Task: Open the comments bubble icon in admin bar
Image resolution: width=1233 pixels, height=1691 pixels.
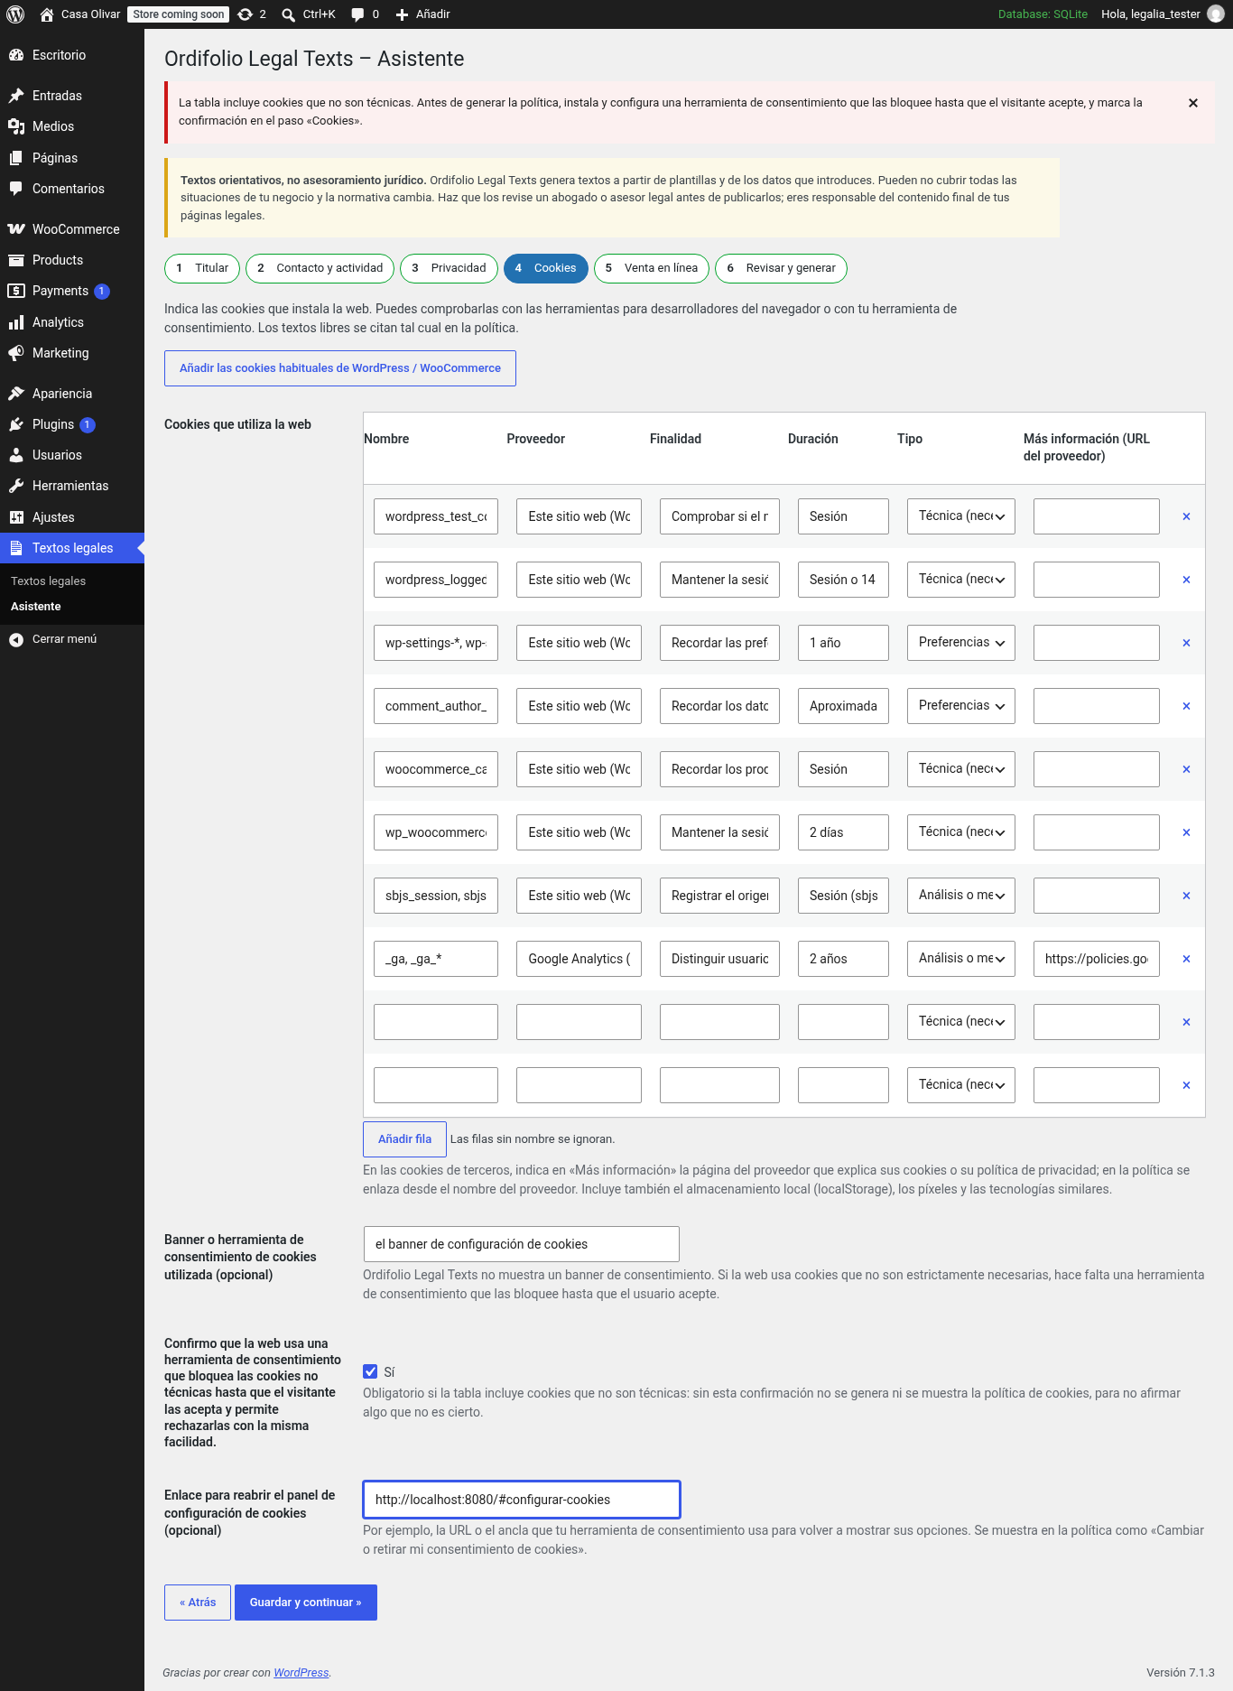Action: (365, 14)
